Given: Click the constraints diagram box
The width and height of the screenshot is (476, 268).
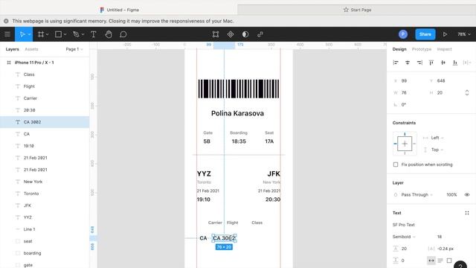Looking at the screenshot, I should click(x=405, y=144).
